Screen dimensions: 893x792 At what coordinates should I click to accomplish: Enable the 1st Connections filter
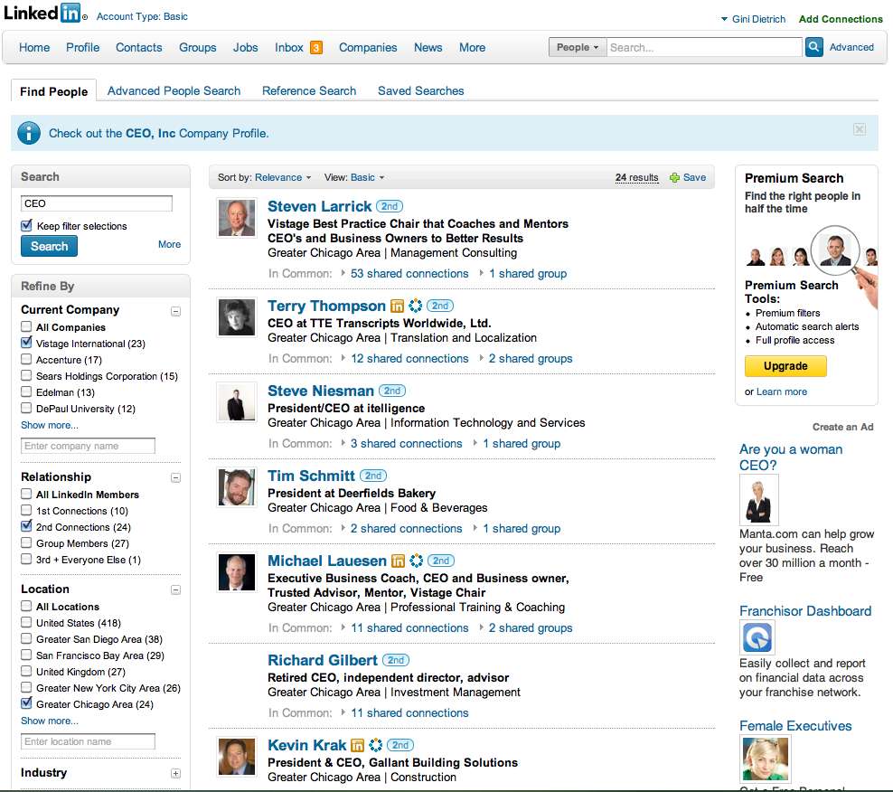pos(27,511)
